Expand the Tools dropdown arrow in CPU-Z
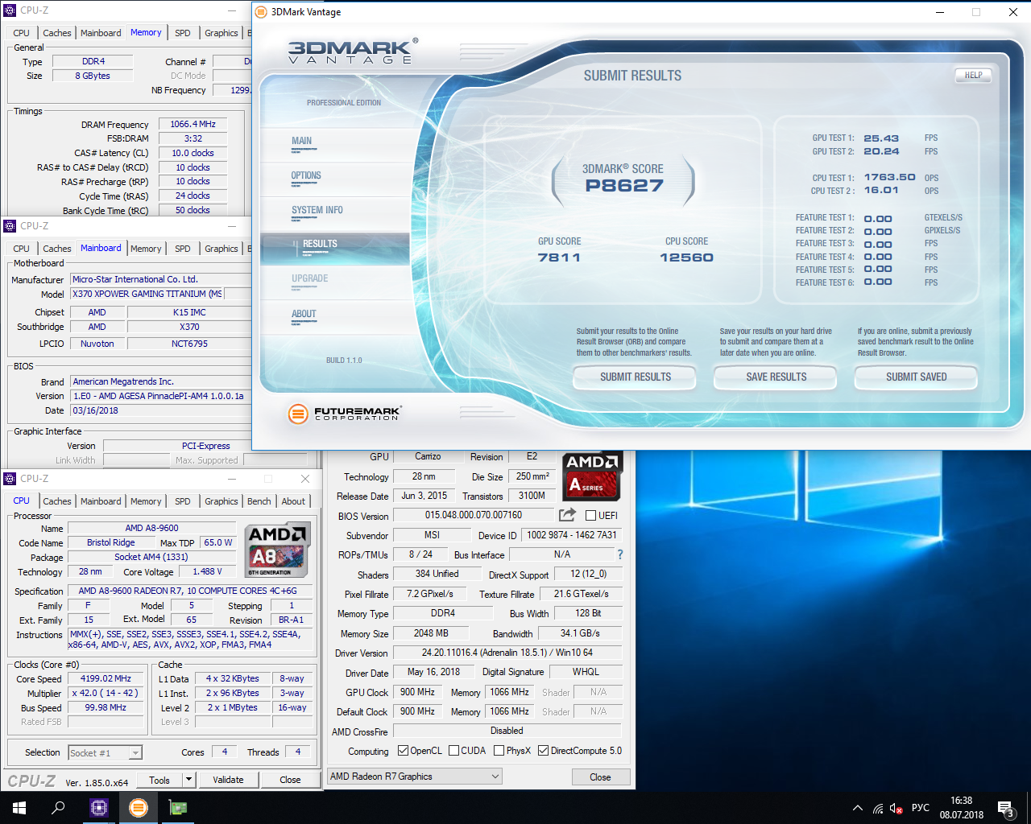This screenshot has height=824, width=1031. pyautogui.click(x=188, y=780)
